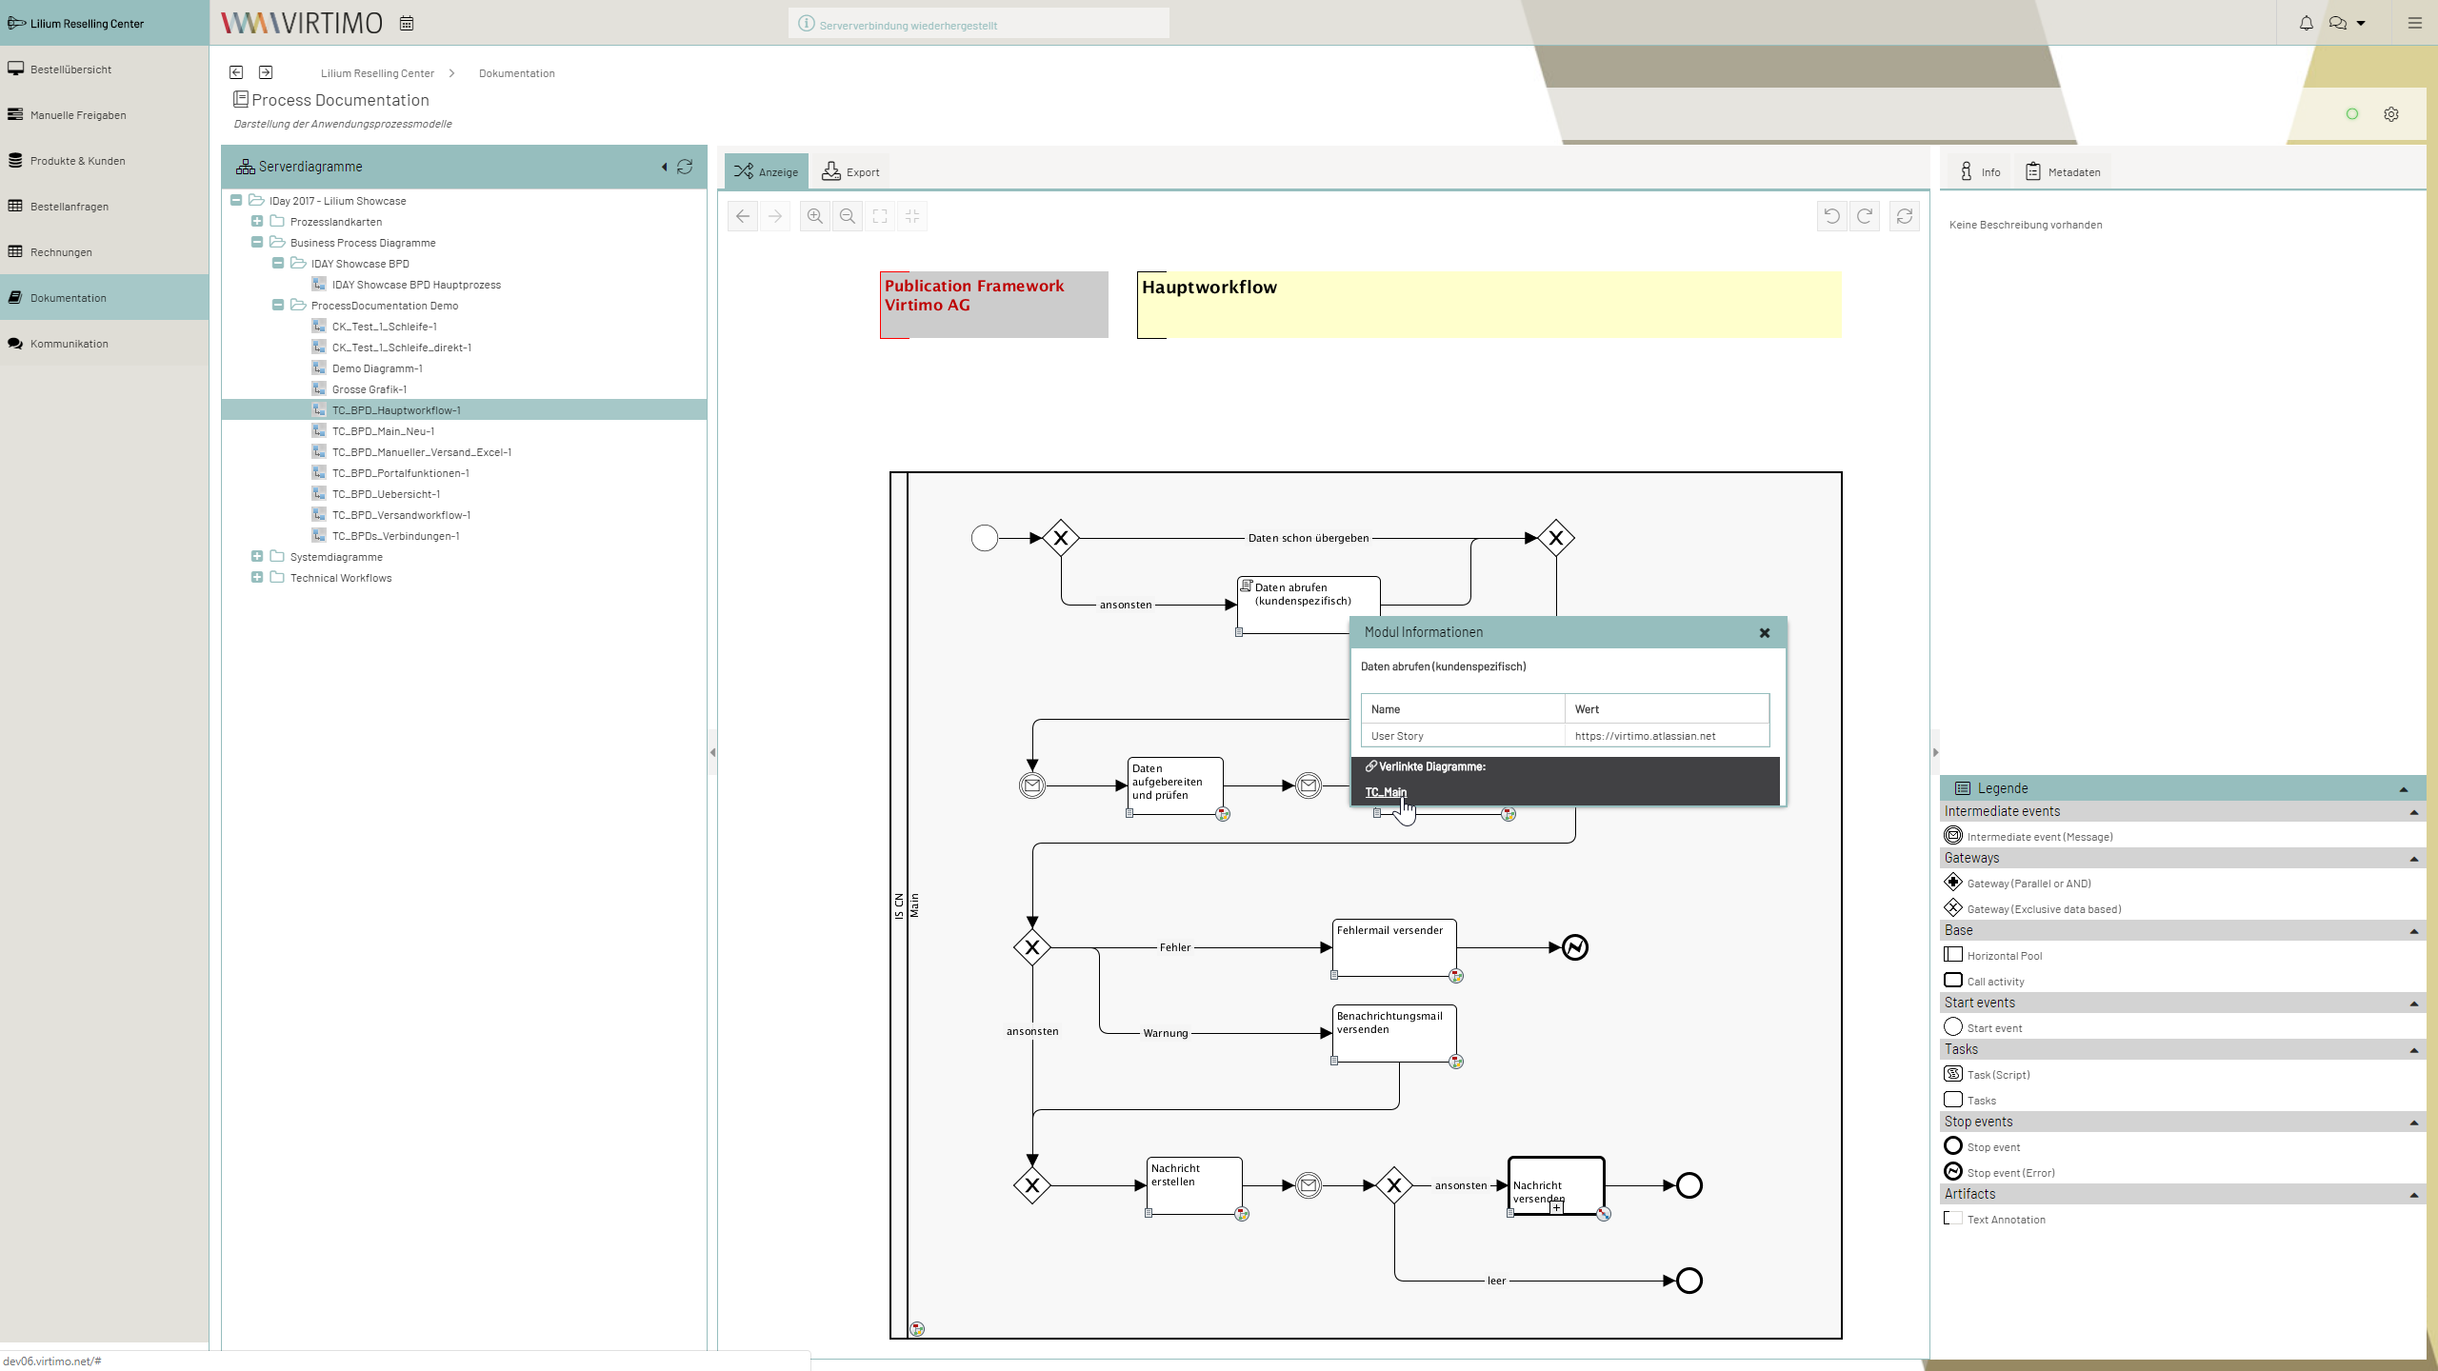Expand the Systemdiagramme folder
Screen dimensions: 2438x1371
click(257, 557)
